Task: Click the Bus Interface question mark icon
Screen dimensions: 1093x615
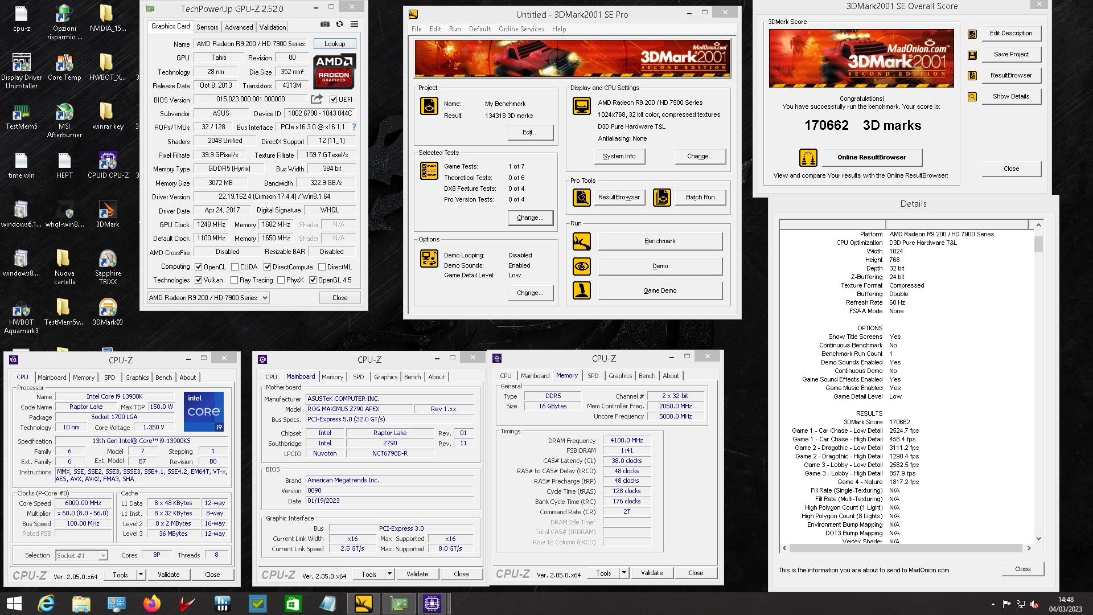Action: (354, 127)
